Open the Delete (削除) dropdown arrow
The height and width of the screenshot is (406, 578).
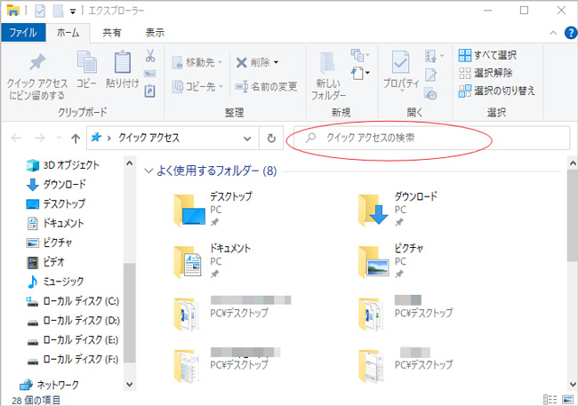276,62
